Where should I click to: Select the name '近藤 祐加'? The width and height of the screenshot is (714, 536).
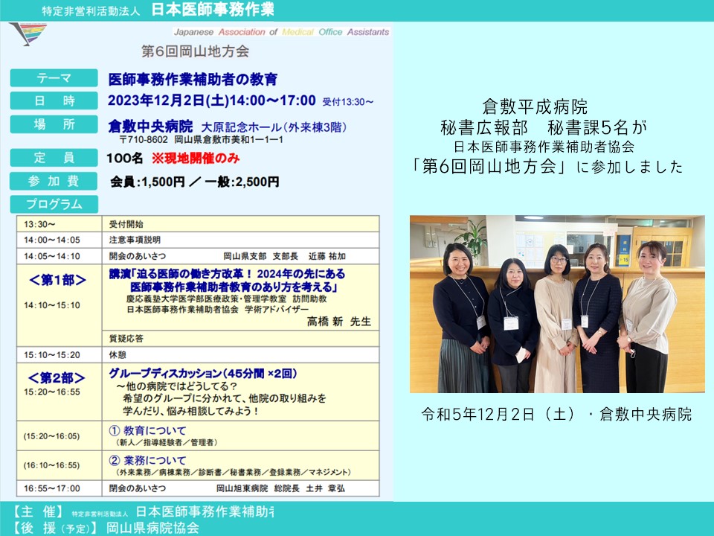pyautogui.click(x=327, y=256)
